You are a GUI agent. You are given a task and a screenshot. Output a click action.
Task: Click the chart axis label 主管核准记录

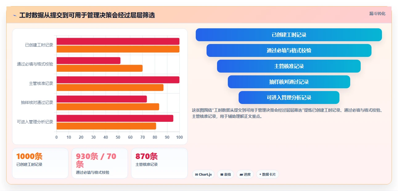[41, 83]
